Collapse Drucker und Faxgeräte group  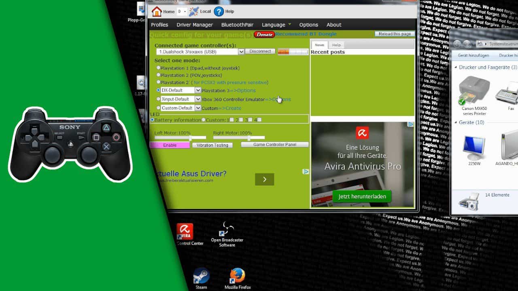click(x=456, y=67)
